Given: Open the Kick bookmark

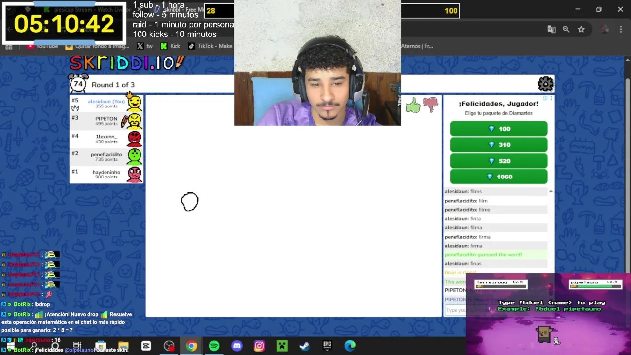Looking at the screenshot, I should [x=171, y=46].
